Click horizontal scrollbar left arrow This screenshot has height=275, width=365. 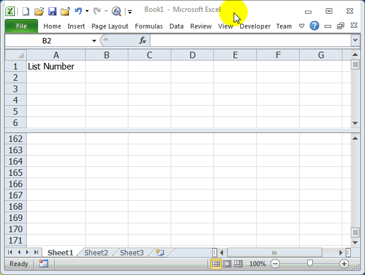pos(222,252)
